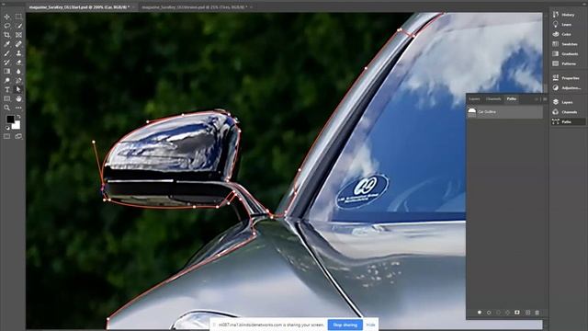Select the Move tool
Screen dimensions: 588x331
pos(6,17)
